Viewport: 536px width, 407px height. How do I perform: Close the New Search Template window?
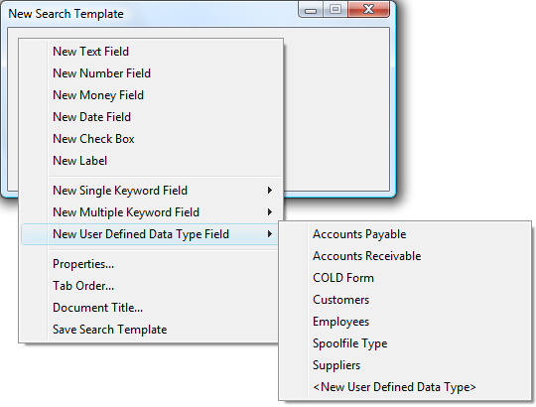[368, 9]
